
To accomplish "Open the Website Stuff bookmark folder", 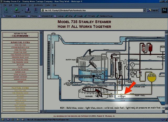I will pyautogui.click(x=46, y=16).
